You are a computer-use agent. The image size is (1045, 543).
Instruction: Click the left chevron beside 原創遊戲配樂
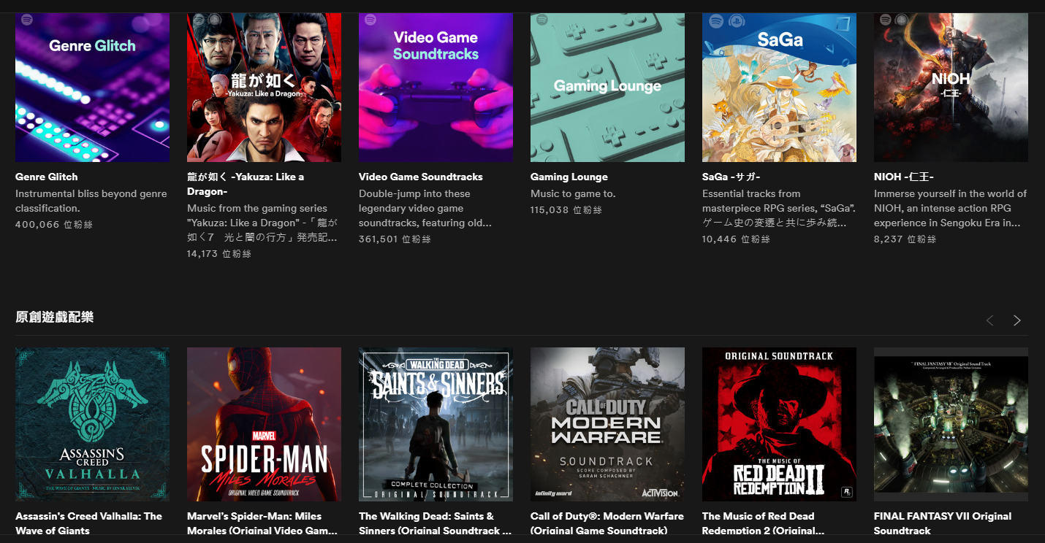pyautogui.click(x=989, y=320)
